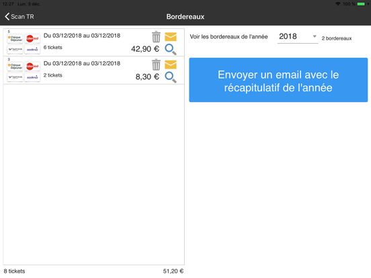This screenshot has width=371, height=278.
Task: Tap the battery indicator in status bar
Action: click(x=362, y=4)
